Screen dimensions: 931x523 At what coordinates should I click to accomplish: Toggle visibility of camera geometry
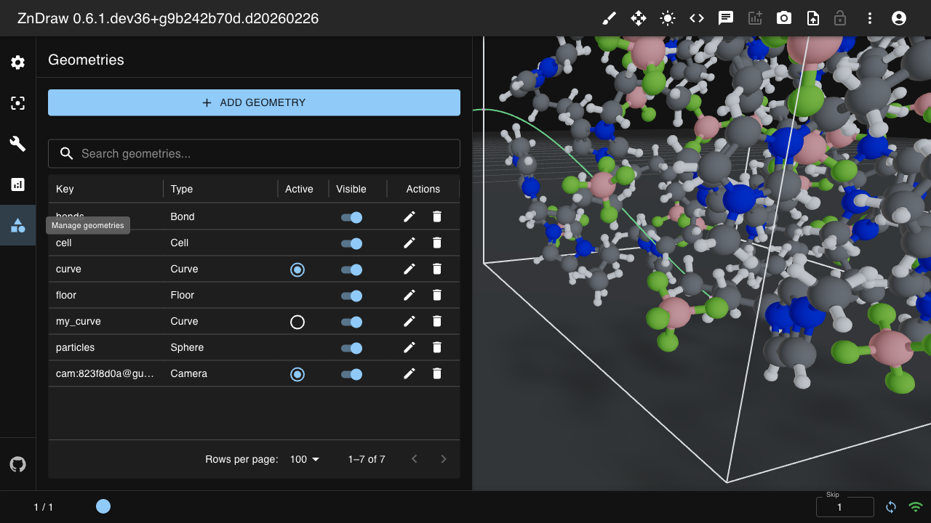pos(351,374)
